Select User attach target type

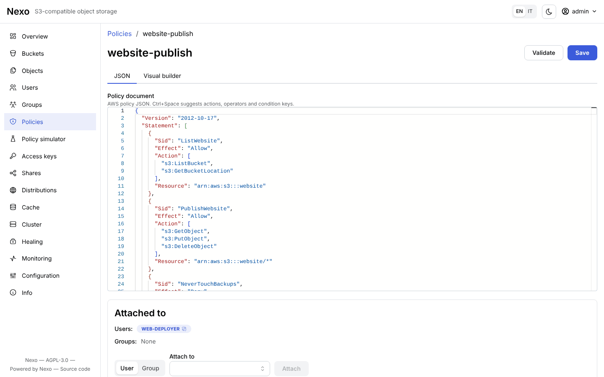pyautogui.click(x=127, y=368)
